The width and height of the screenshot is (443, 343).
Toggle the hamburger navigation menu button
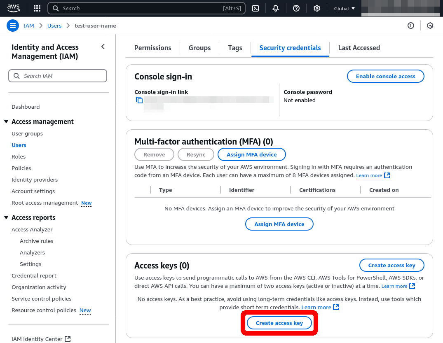pos(13,26)
